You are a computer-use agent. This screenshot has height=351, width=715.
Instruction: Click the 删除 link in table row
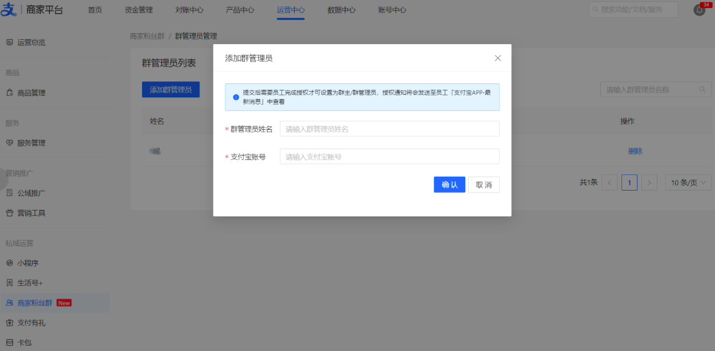coord(635,151)
